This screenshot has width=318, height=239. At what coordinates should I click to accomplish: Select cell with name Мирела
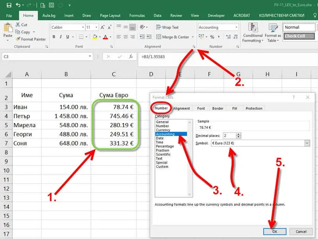point(27,125)
